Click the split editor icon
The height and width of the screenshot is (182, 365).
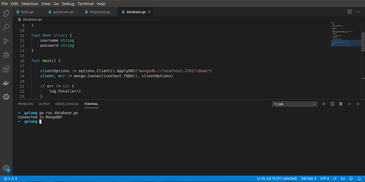[x=349, y=12]
